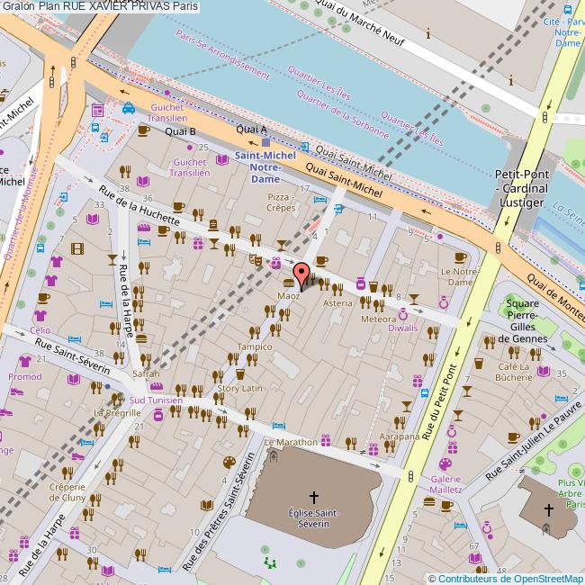This screenshot has height=585, width=585.
Task: Click the jewelry ring icon beside Diwalis
Action: (x=404, y=313)
